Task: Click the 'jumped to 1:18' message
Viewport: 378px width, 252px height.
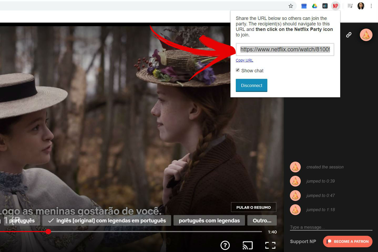Action: point(320,210)
